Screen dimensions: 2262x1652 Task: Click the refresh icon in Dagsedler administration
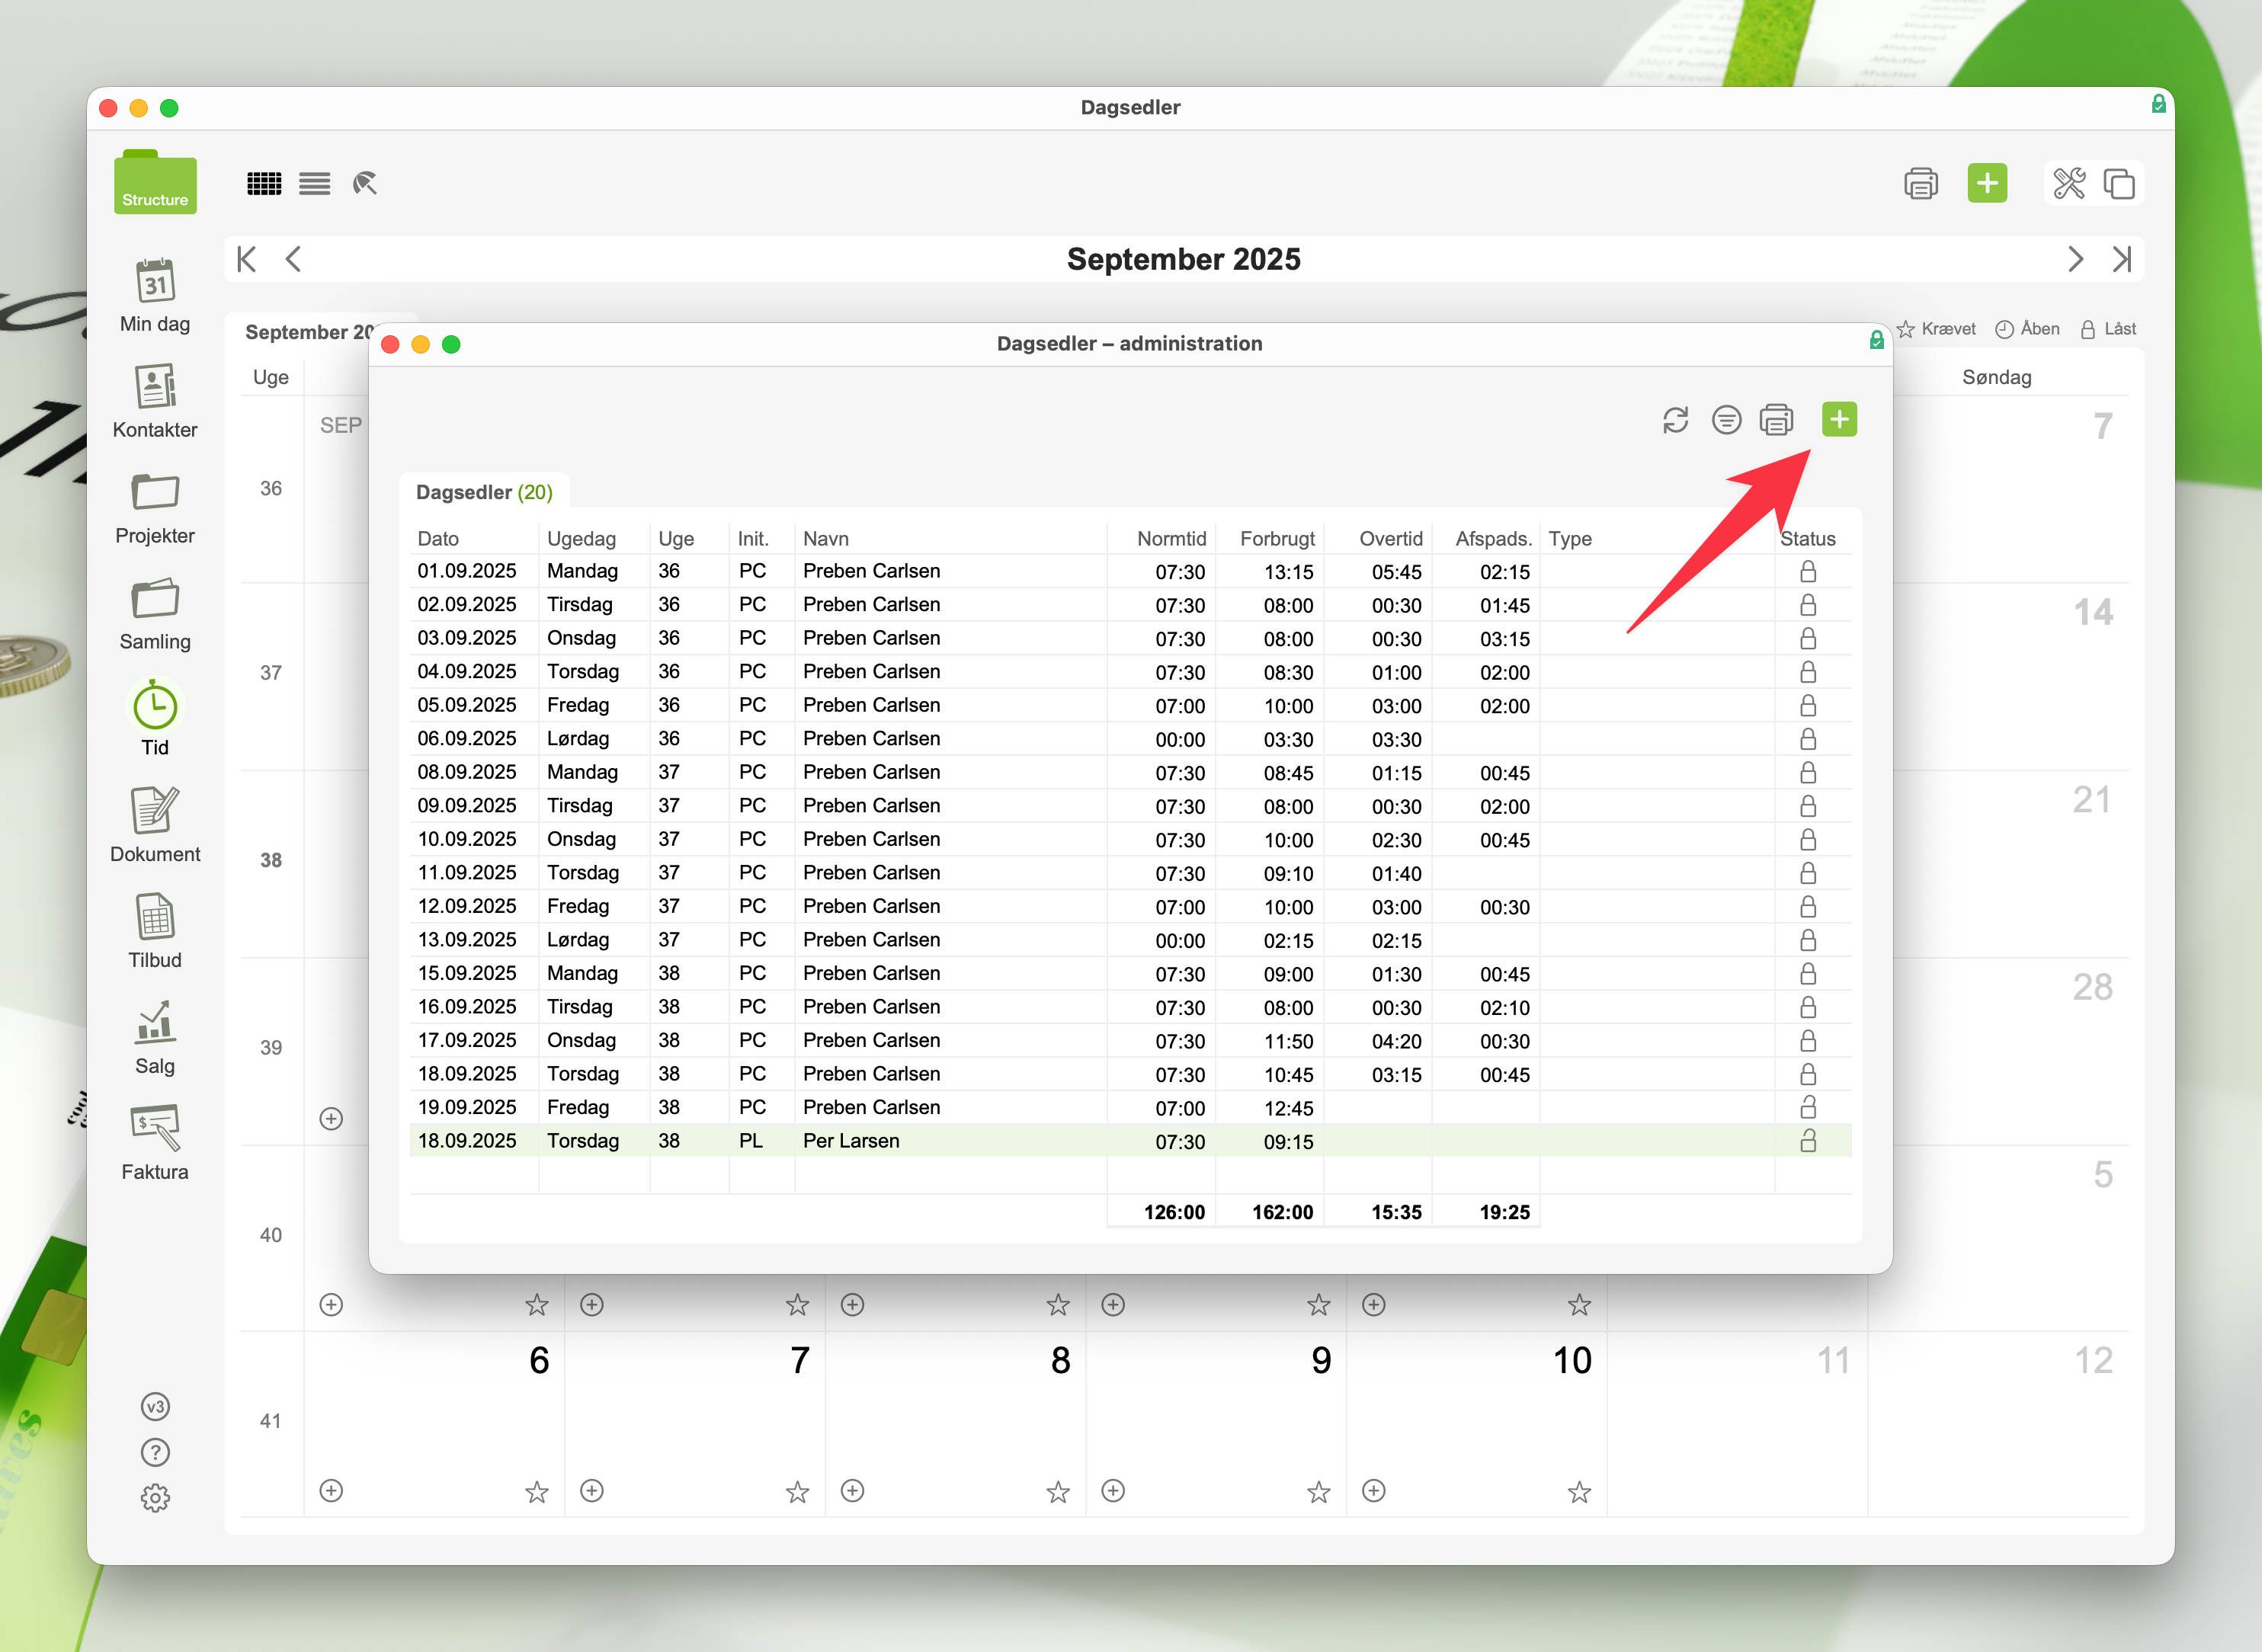click(1675, 420)
